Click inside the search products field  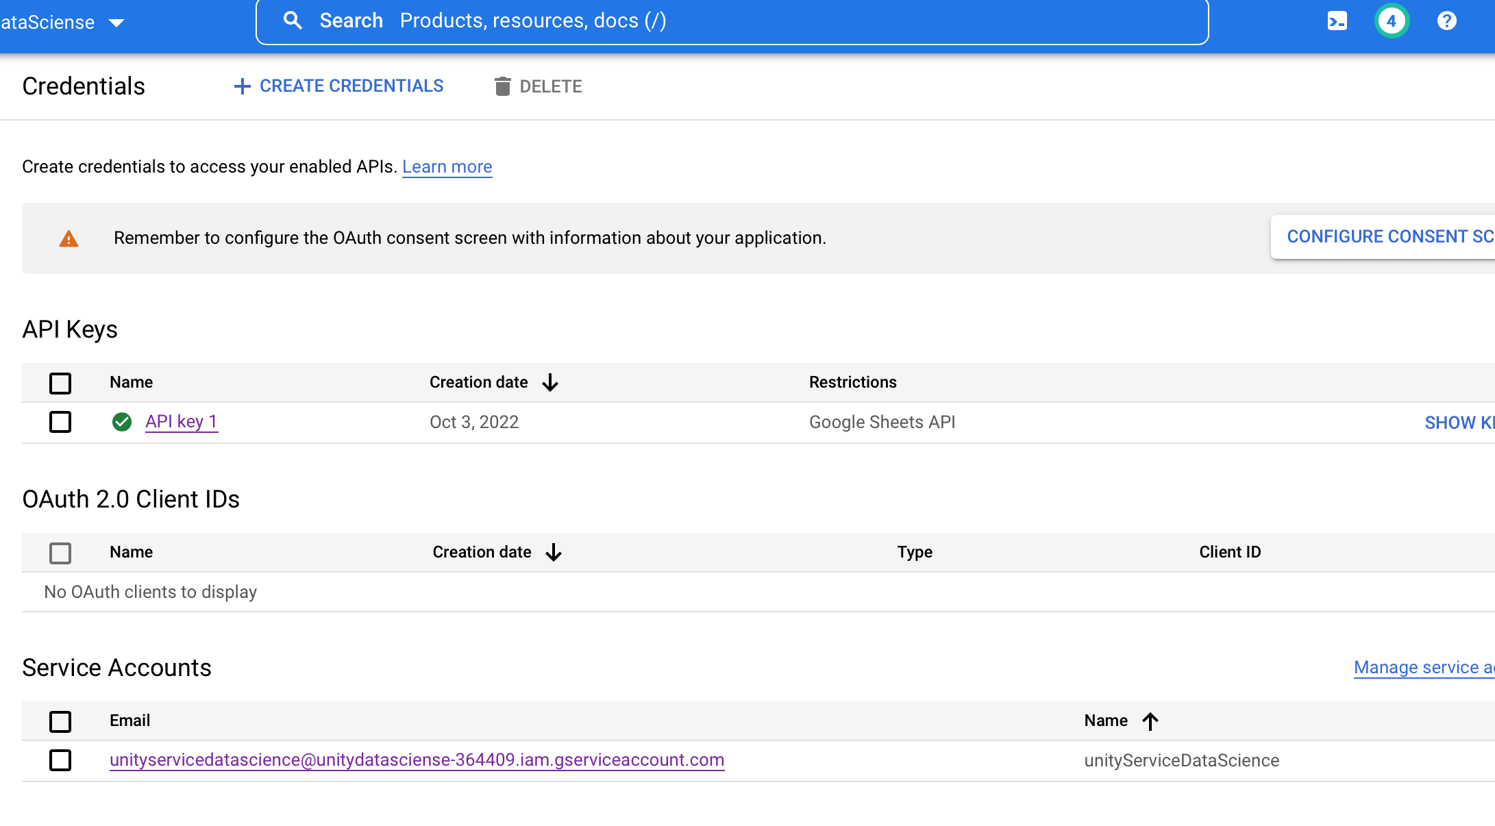tap(685, 21)
